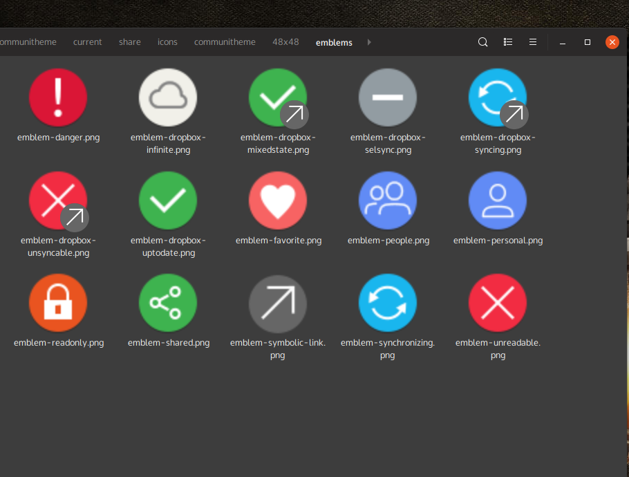The height and width of the screenshot is (477, 629).
Task: Click the emblems current folder breadcrumb
Action: click(x=334, y=43)
